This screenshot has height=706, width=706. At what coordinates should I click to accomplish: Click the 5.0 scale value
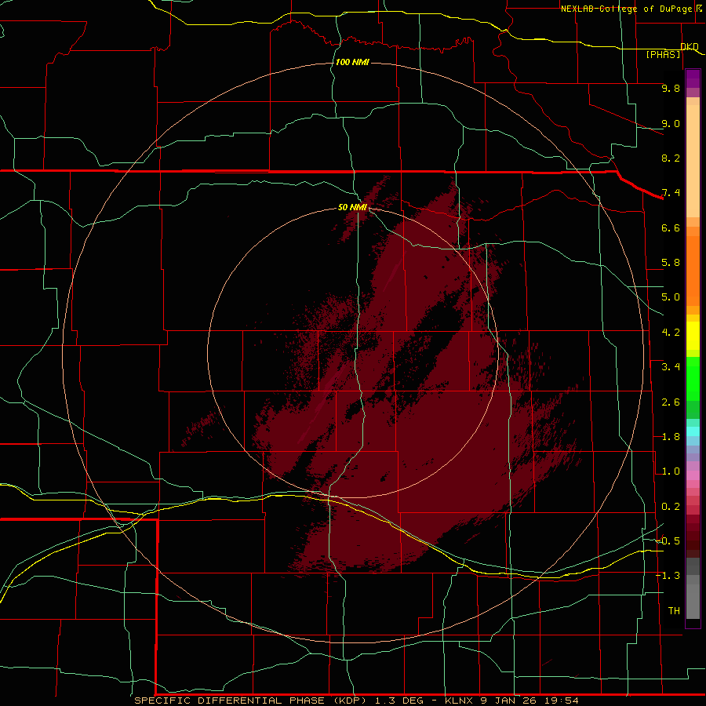coord(671,297)
